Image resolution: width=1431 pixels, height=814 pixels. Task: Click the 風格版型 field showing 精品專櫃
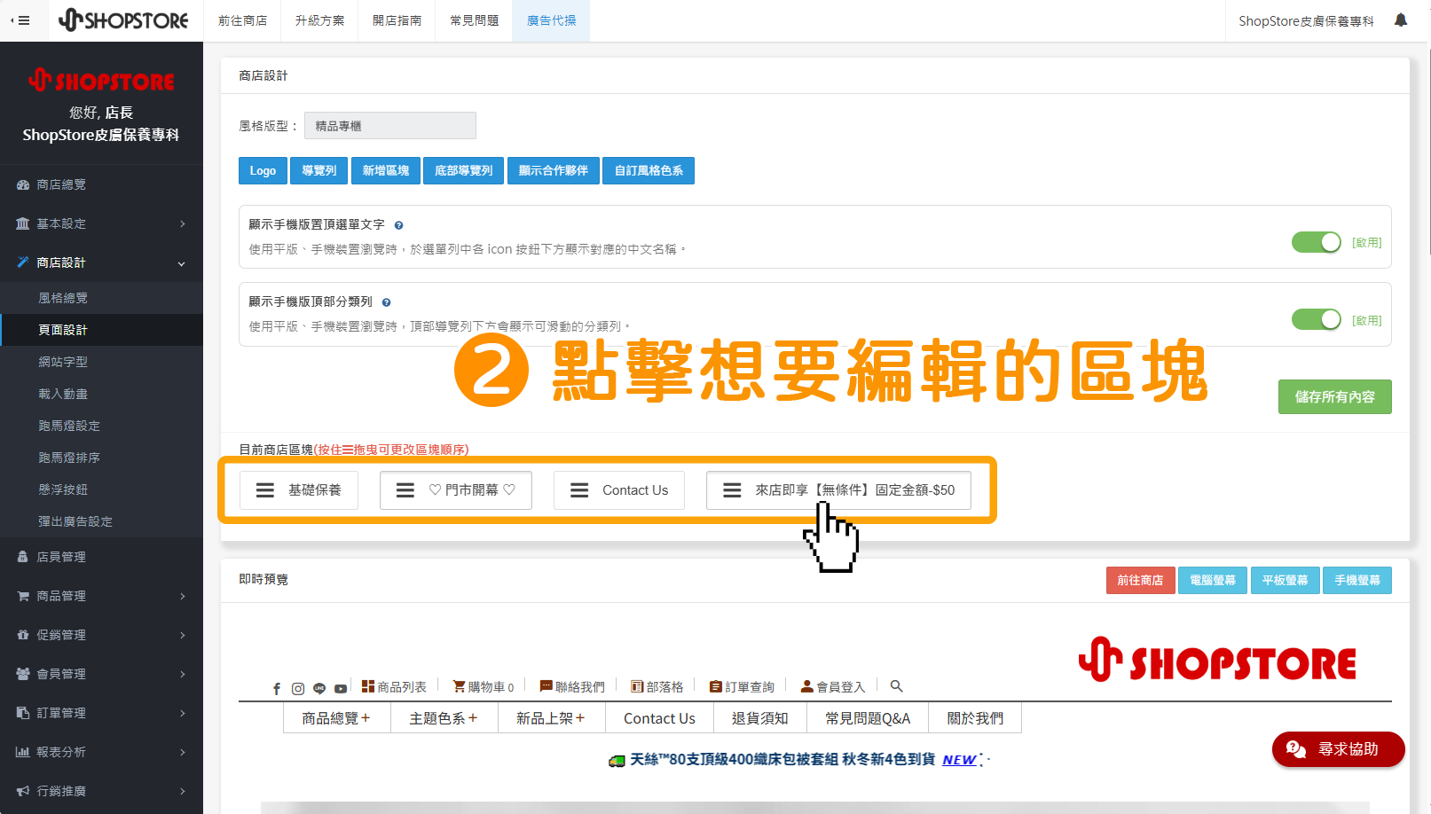pyautogui.click(x=390, y=126)
